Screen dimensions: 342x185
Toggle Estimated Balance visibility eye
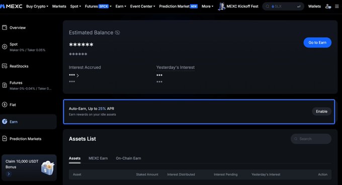click(x=117, y=33)
